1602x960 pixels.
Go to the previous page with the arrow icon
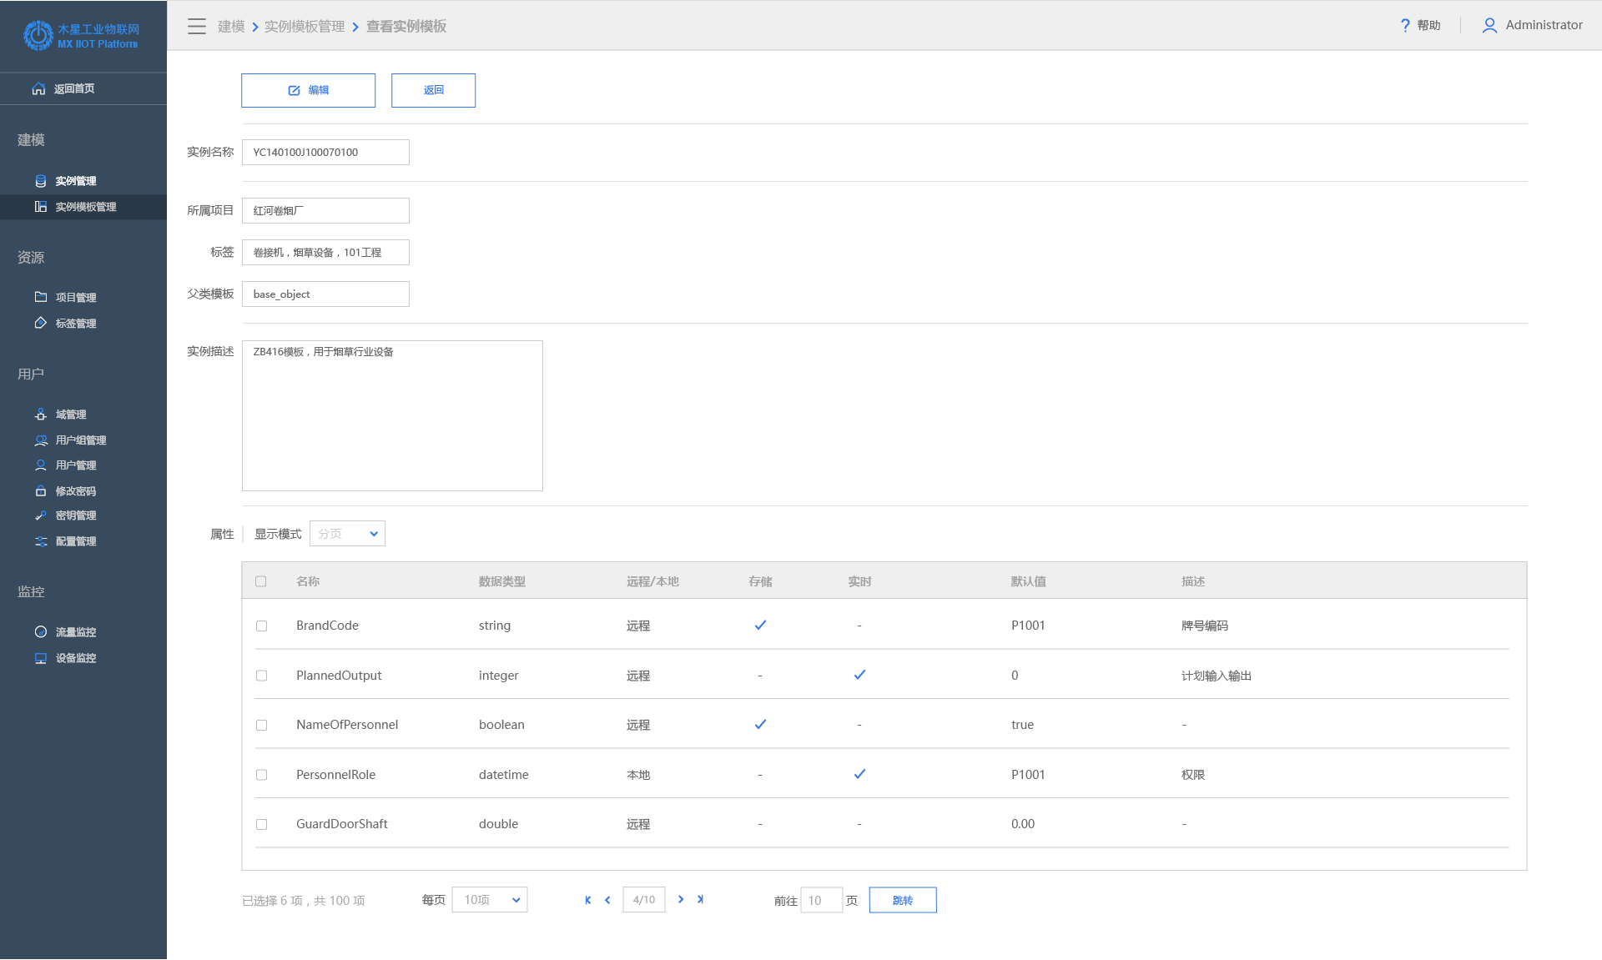(x=607, y=900)
